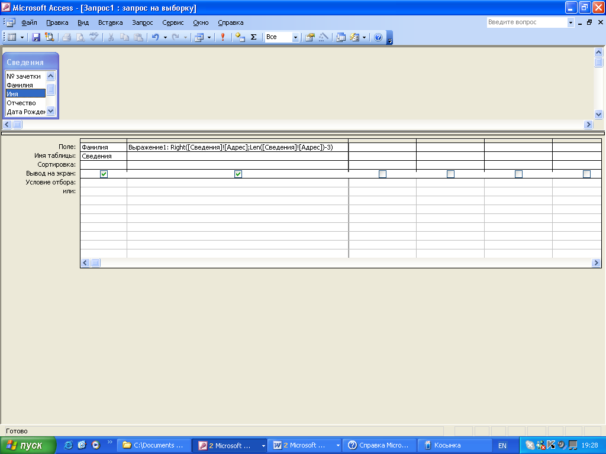Open the Файл menu
Viewport: 606px width, 454px height.
click(x=29, y=22)
